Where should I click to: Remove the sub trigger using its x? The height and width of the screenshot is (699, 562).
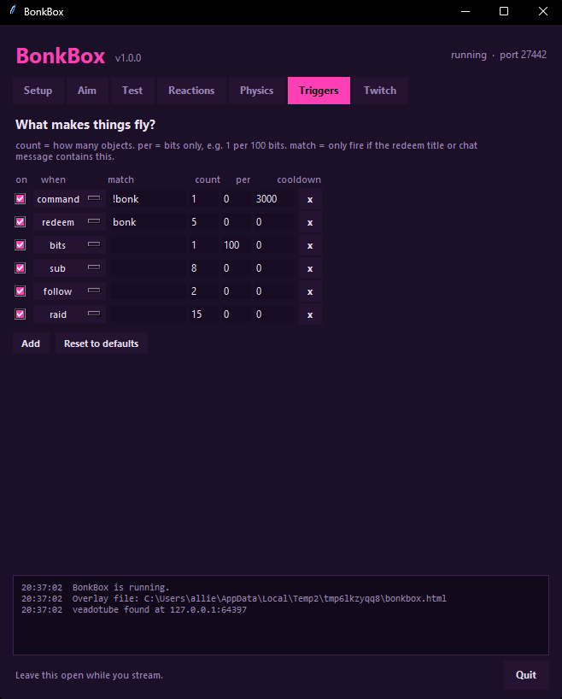click(310, 269)
